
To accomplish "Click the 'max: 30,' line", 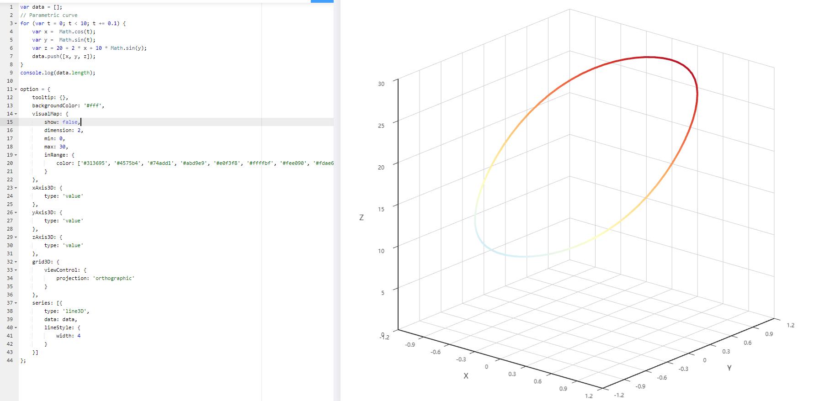I will [56, 147].
